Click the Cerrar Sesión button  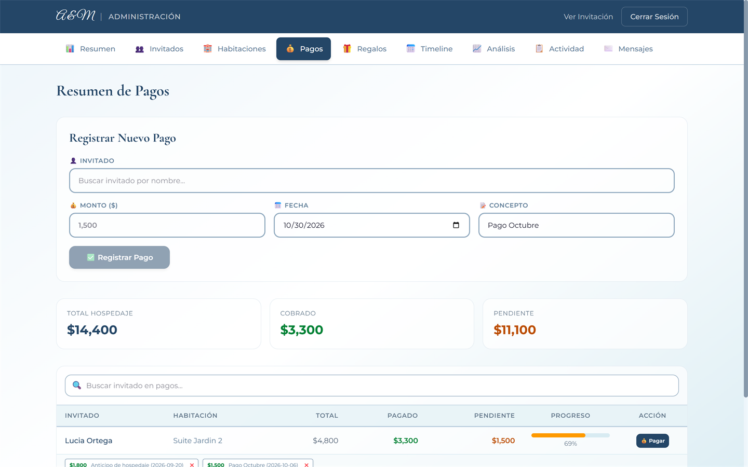654,17
